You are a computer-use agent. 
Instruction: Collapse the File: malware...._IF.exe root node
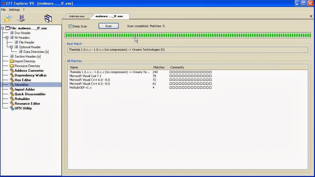tap(2, 28)
